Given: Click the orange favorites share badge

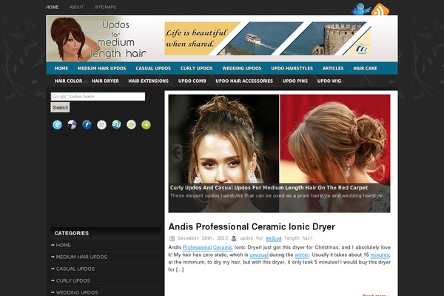Looking at the screenshot, I should pos(131,124).
